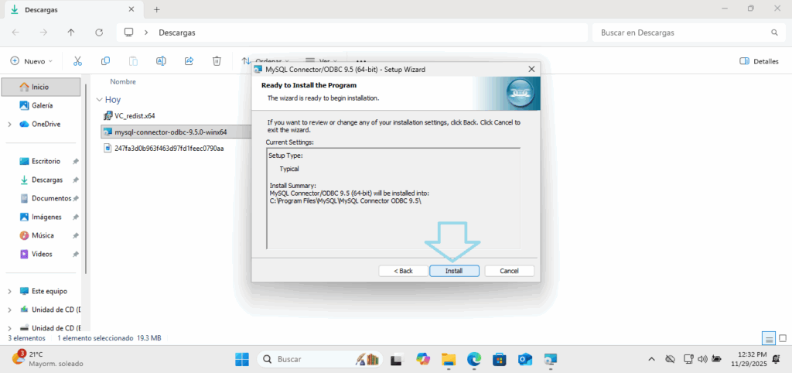Expand the Este equipo node

pos(9,291)
